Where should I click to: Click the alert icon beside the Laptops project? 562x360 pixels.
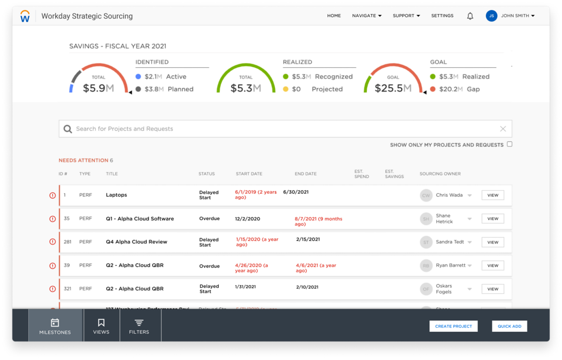click(52, 195)
